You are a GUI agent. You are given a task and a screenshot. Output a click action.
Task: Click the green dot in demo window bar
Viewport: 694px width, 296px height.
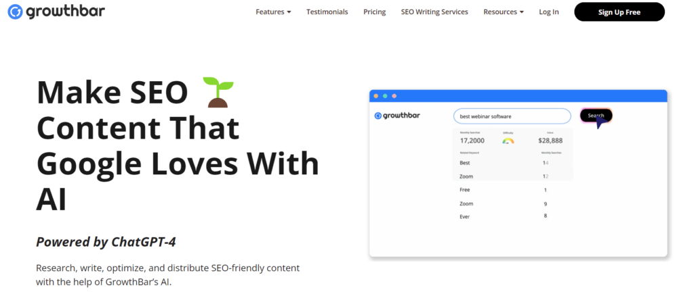(385, 96)
